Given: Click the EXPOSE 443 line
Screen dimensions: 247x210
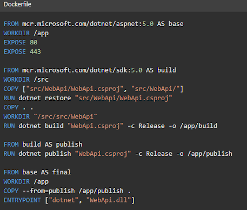Looking at the screenshot, I should click(22, 51).
